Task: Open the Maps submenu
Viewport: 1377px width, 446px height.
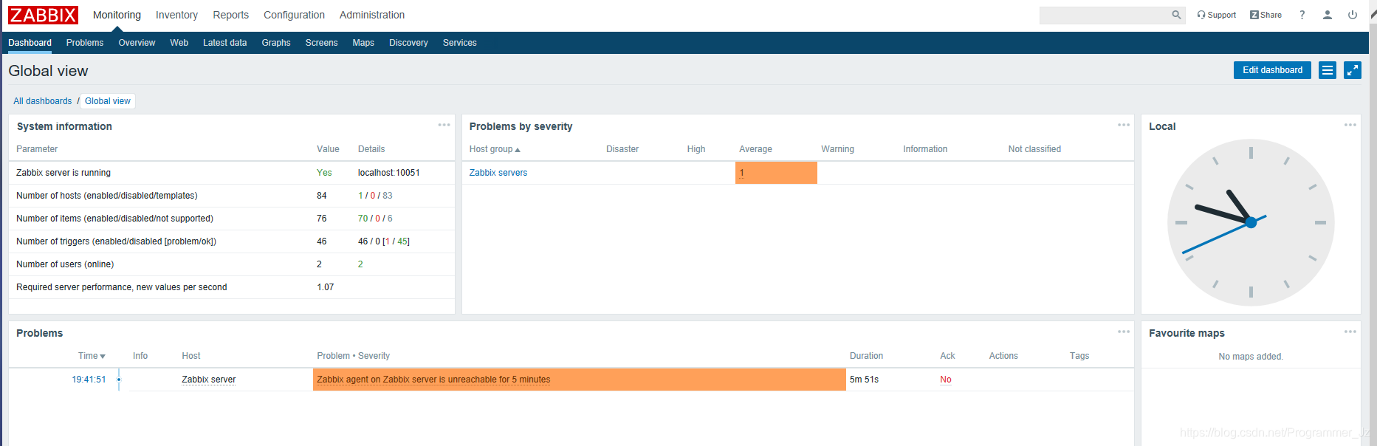Action: pyautogui.click(x=363, y=43)
